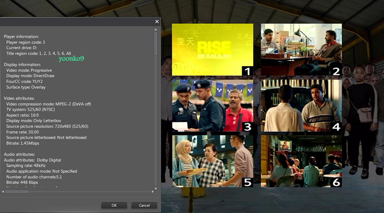Click 'TV system: 525/60 (NTSC)' line
Image resolution: width=384 pixels, height=213 pixels.
tap(31, 109)
